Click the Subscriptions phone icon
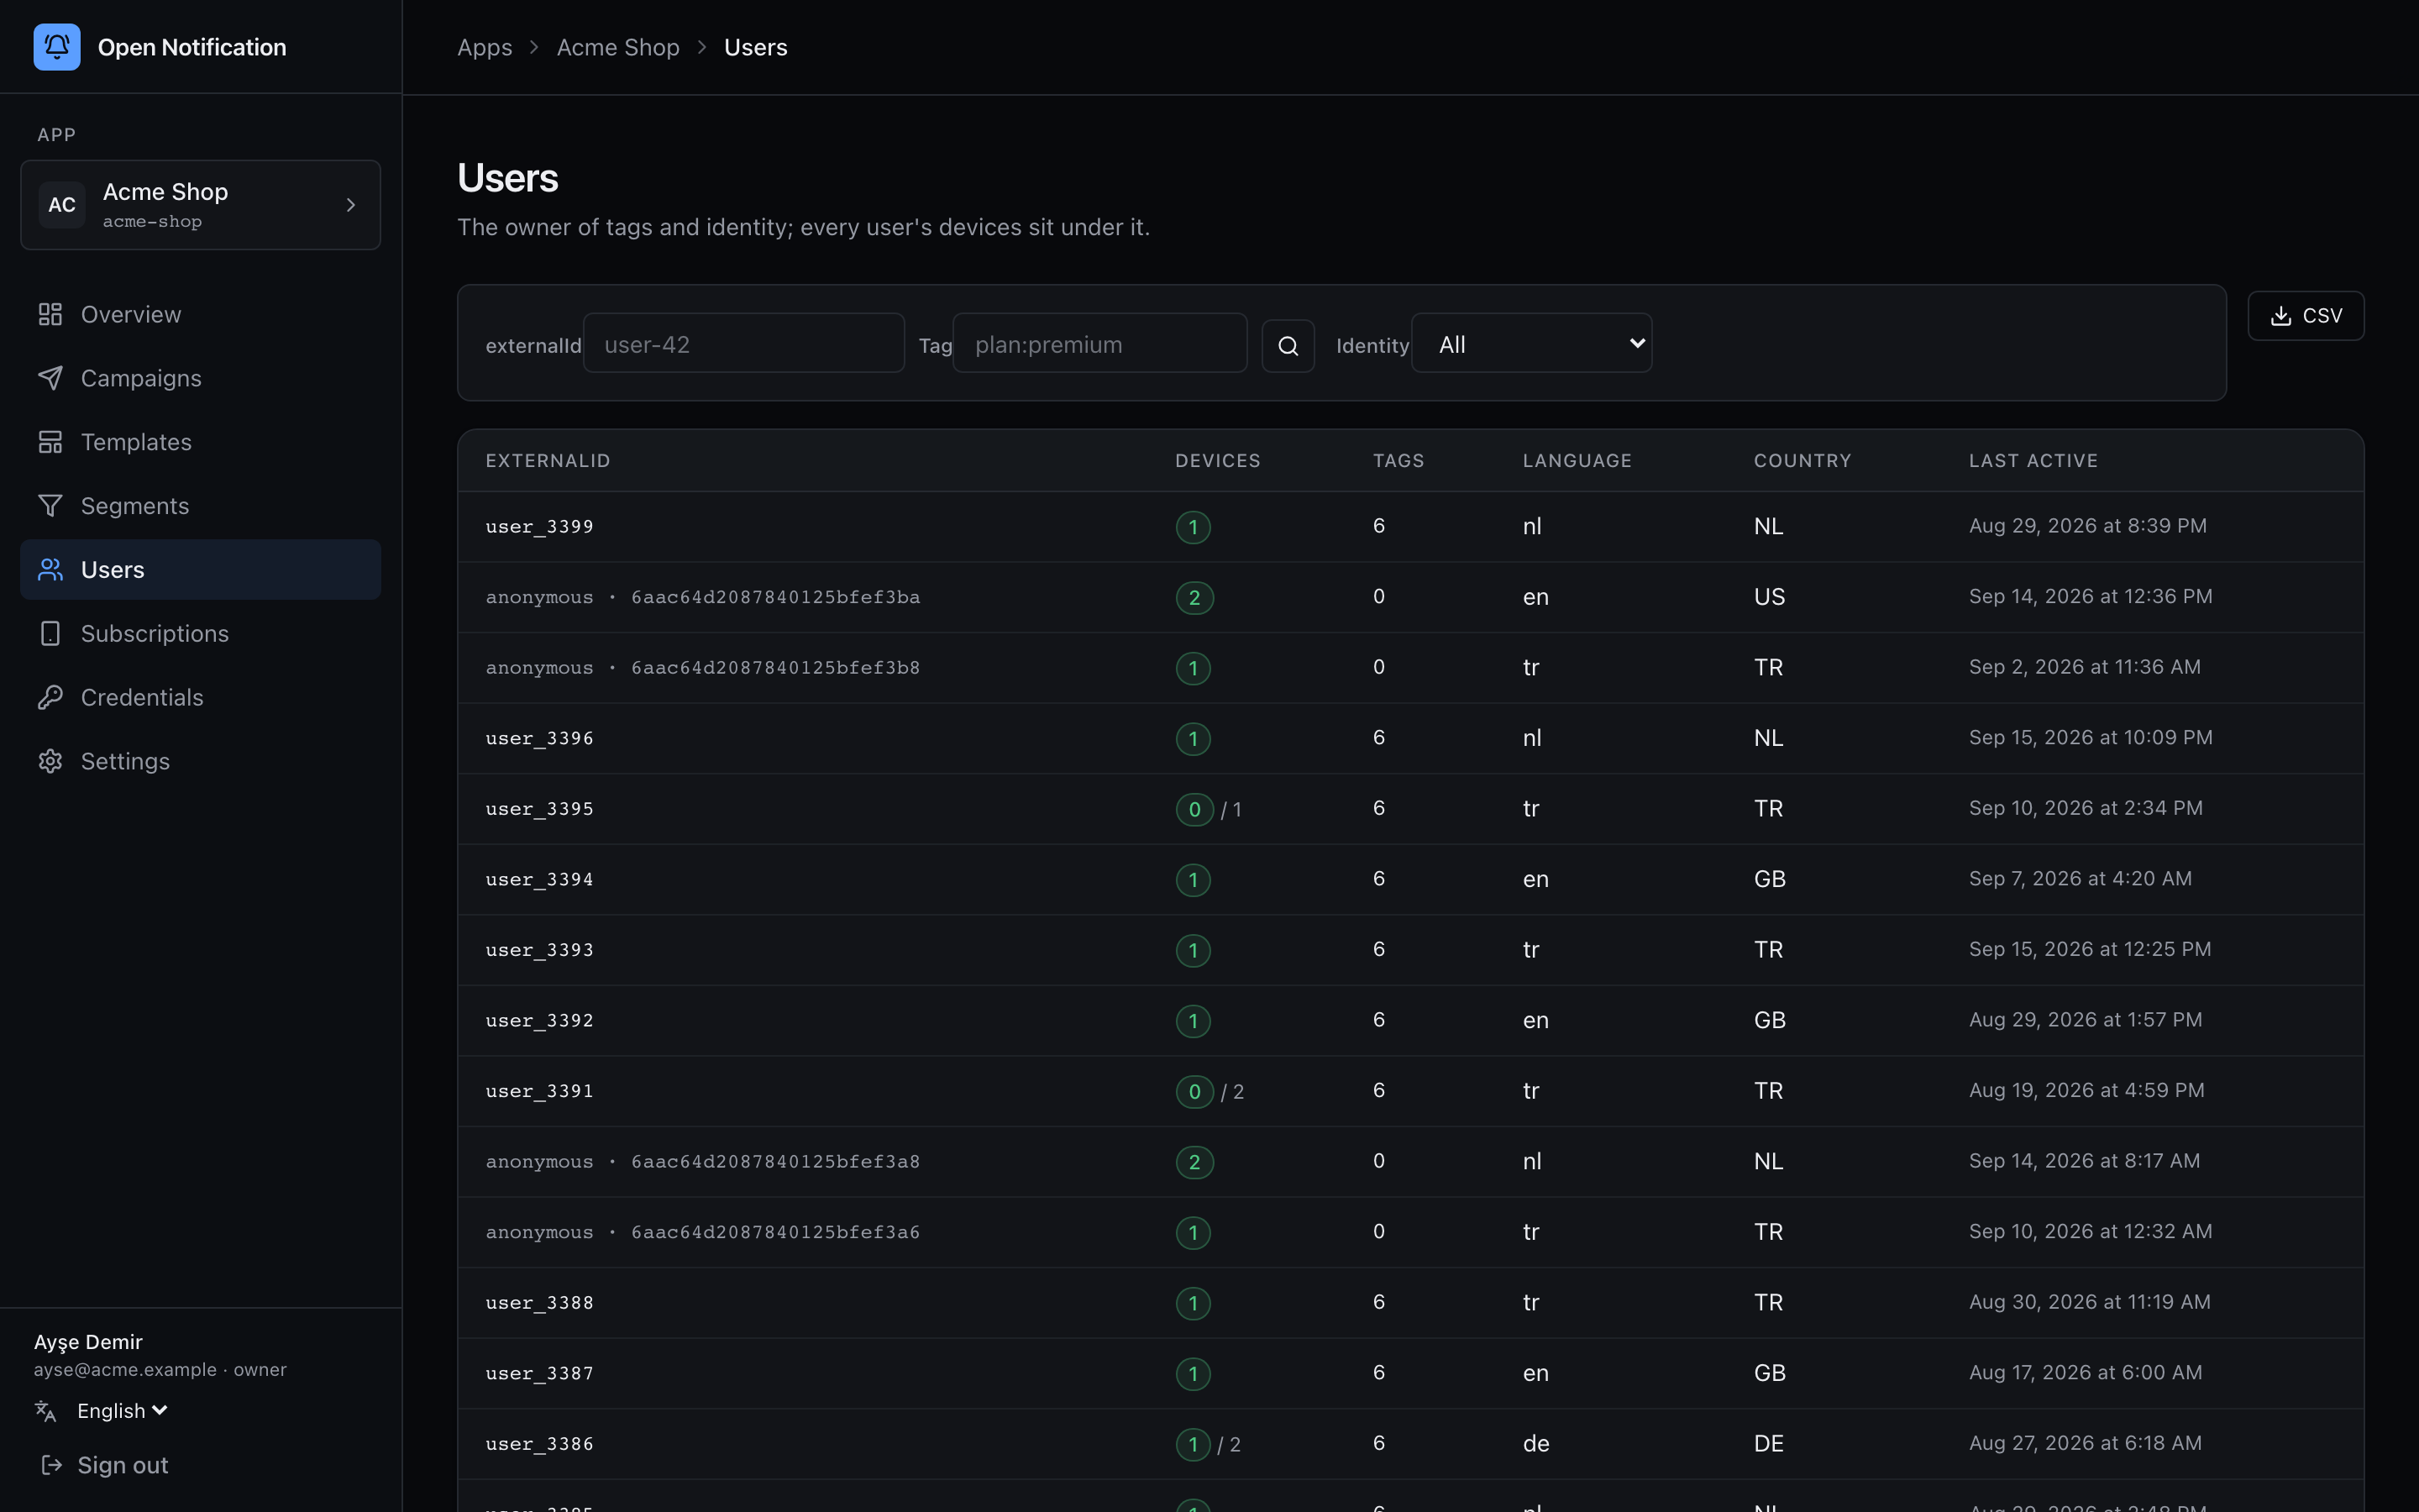2419x1512 pixels. click(50, 634)
